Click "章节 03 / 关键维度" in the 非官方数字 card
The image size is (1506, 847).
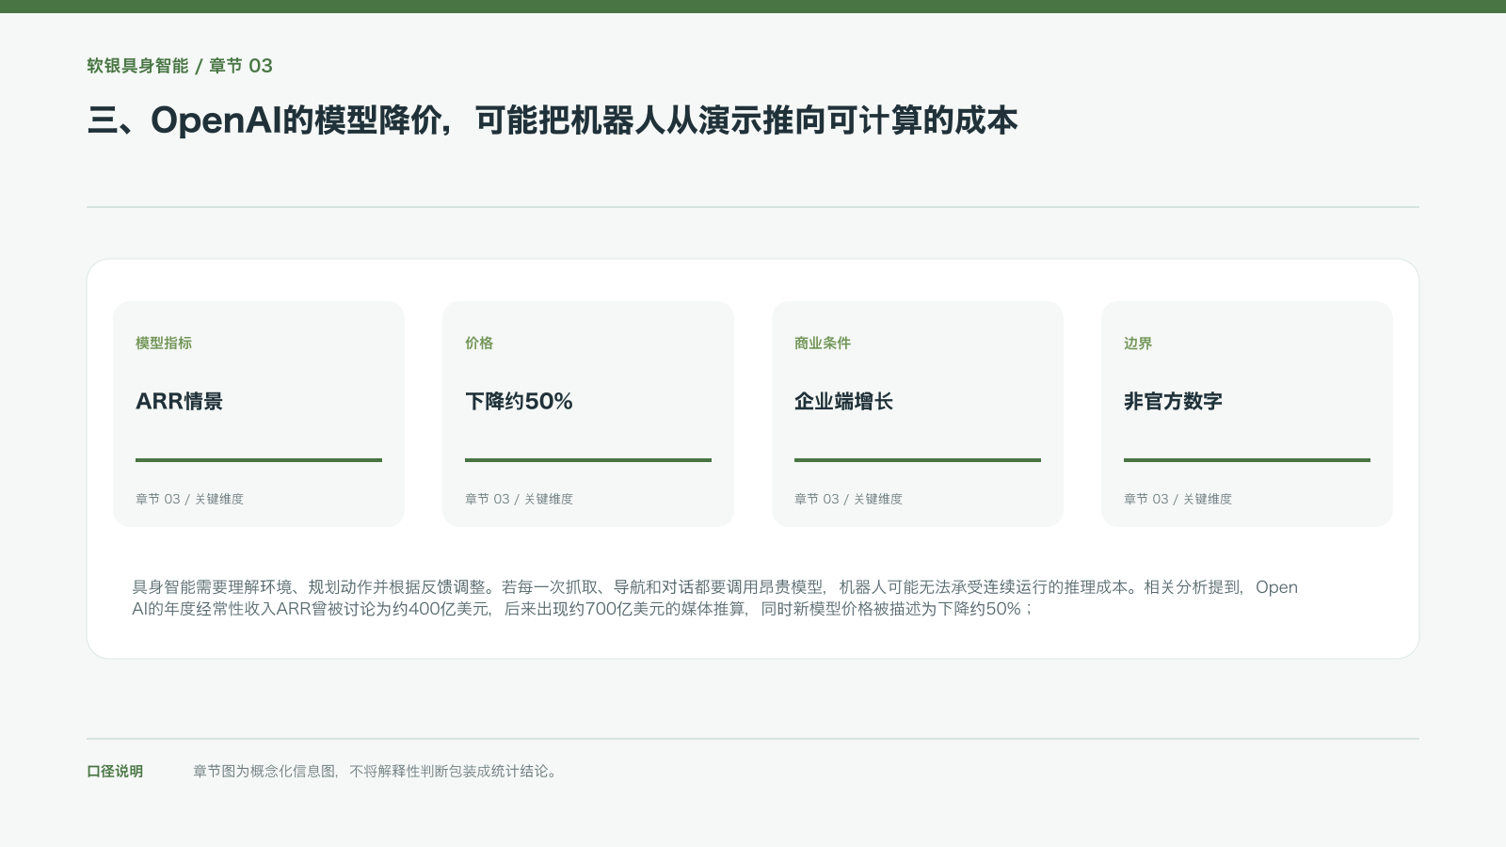point(1178,499)
